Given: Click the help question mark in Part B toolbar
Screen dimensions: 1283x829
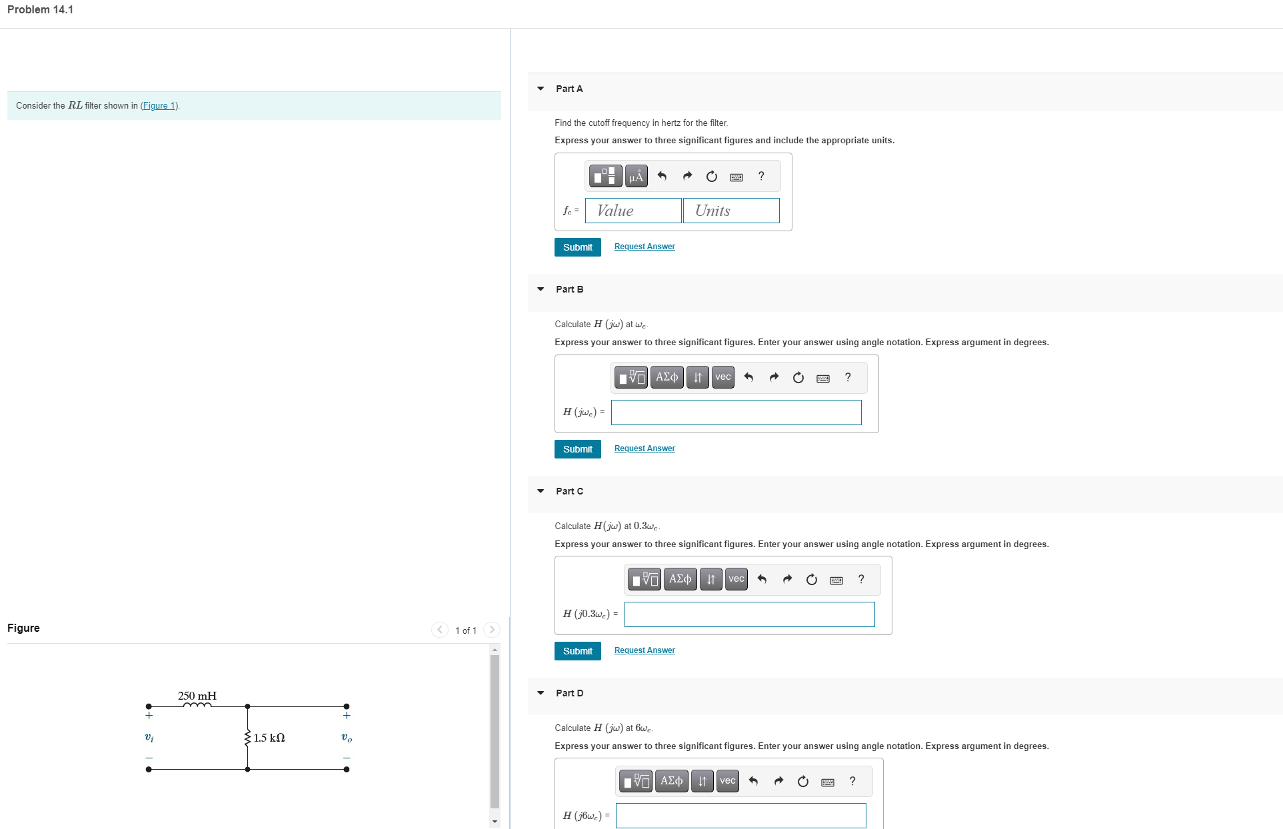Looking at the screenshot, I should click(847, 377).
